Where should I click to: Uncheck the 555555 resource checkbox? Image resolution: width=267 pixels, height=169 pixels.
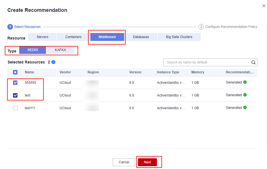[15, 83]
